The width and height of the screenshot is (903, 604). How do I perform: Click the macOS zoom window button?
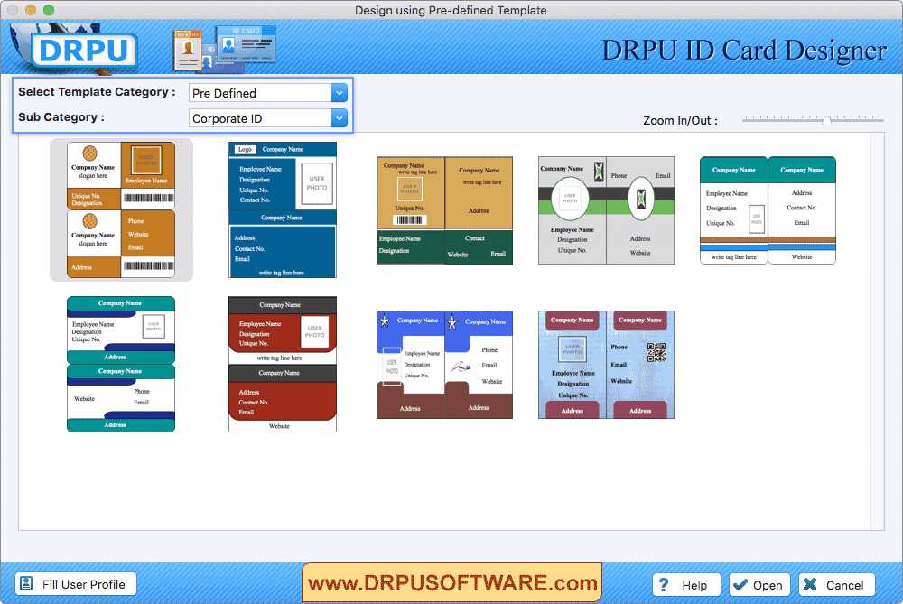click(49, 10)
